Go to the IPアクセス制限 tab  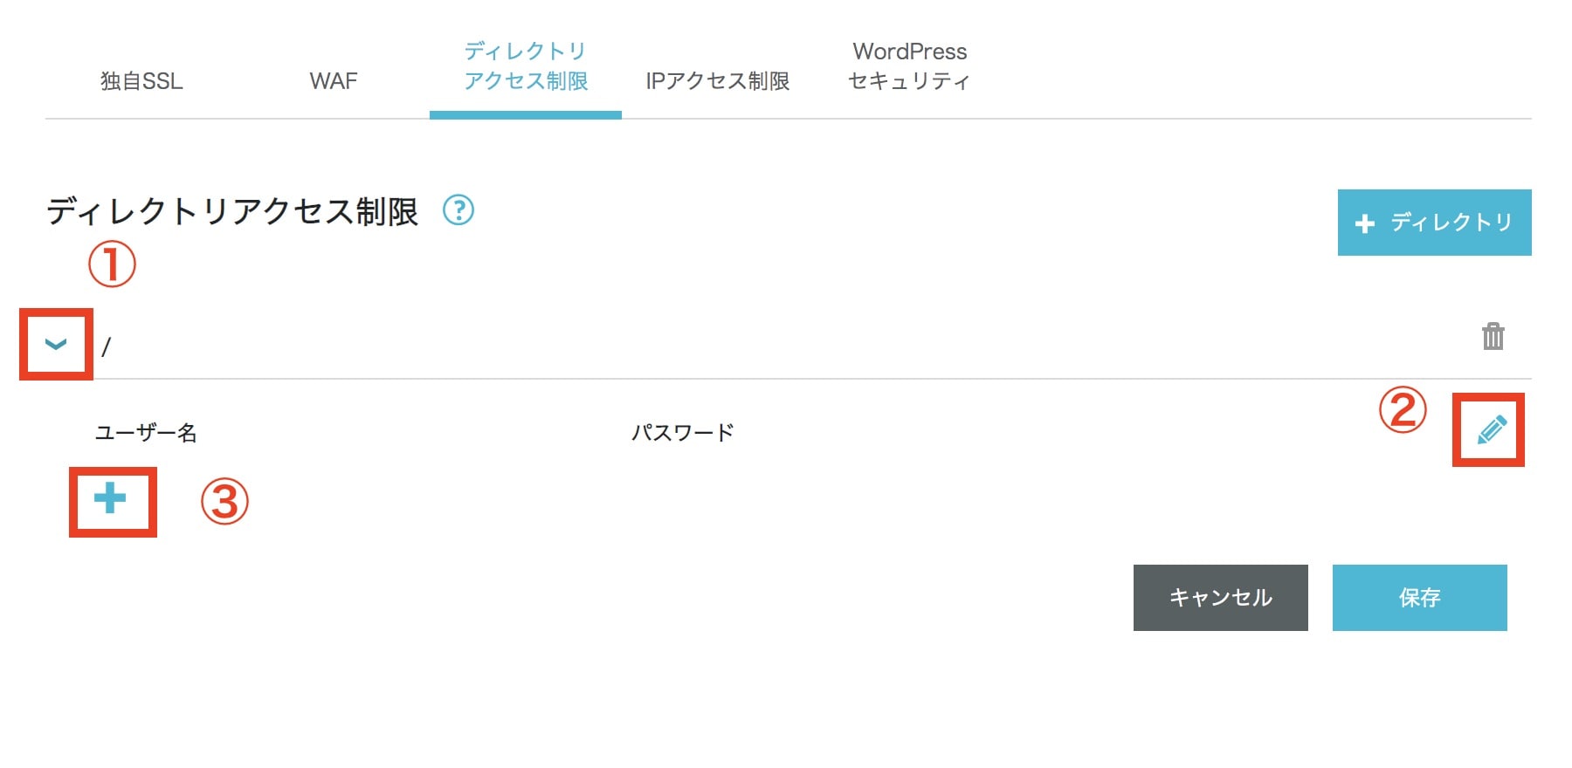coord(718,81)
